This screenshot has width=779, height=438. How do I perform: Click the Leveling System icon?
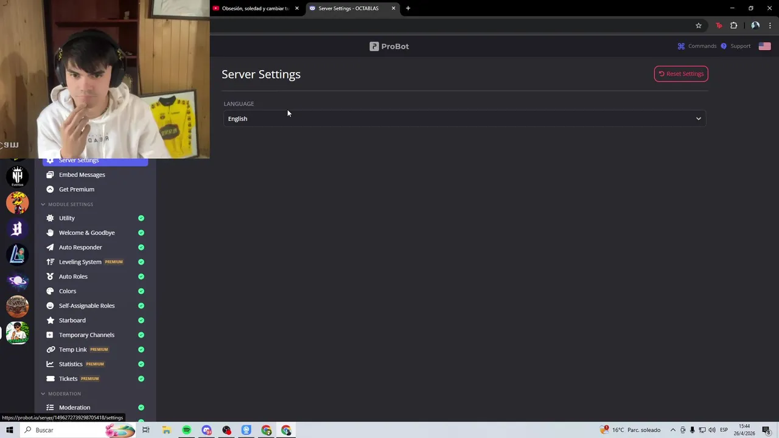coord(50,262)
